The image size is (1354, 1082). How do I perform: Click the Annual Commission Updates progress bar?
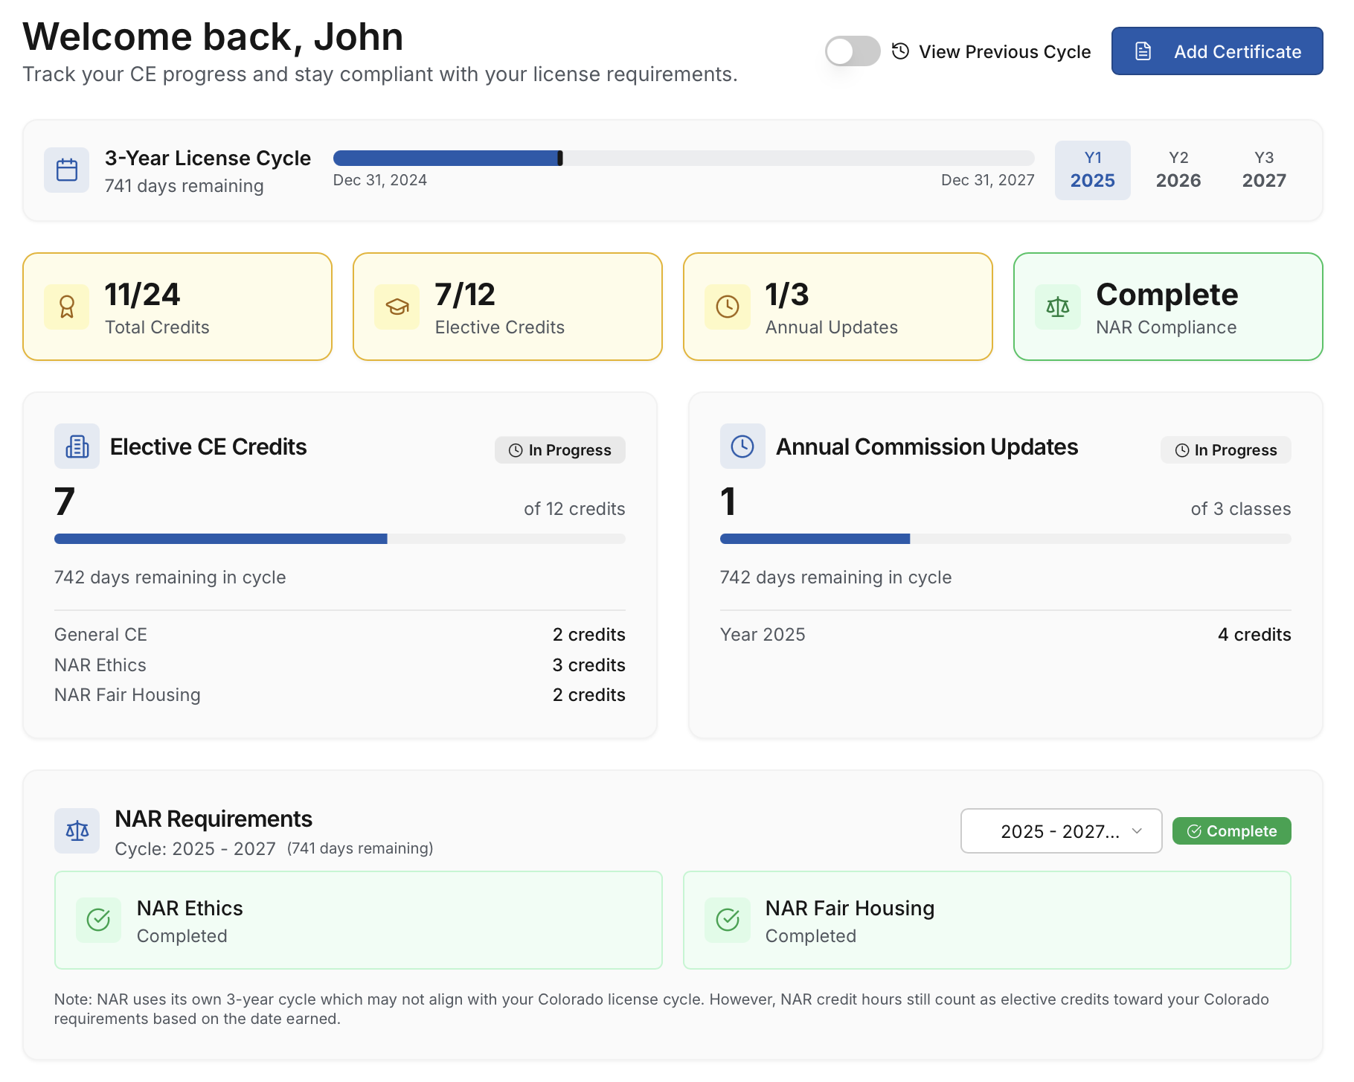[1006, 539]
